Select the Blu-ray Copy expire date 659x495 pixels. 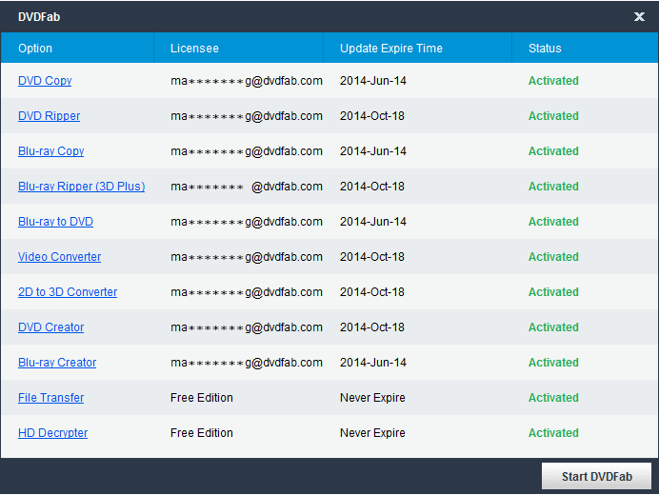click(373, 151)
